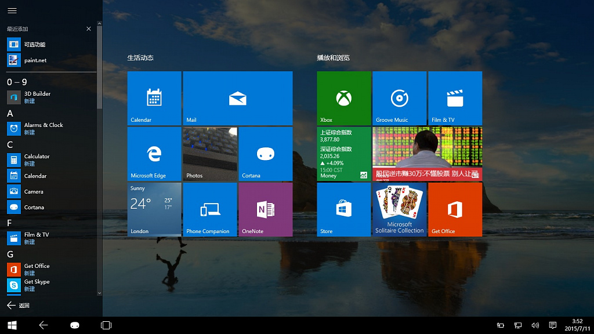Open the hamburger menu at top left
Viewport: 594px width, 334px height.
coord(12,10)
